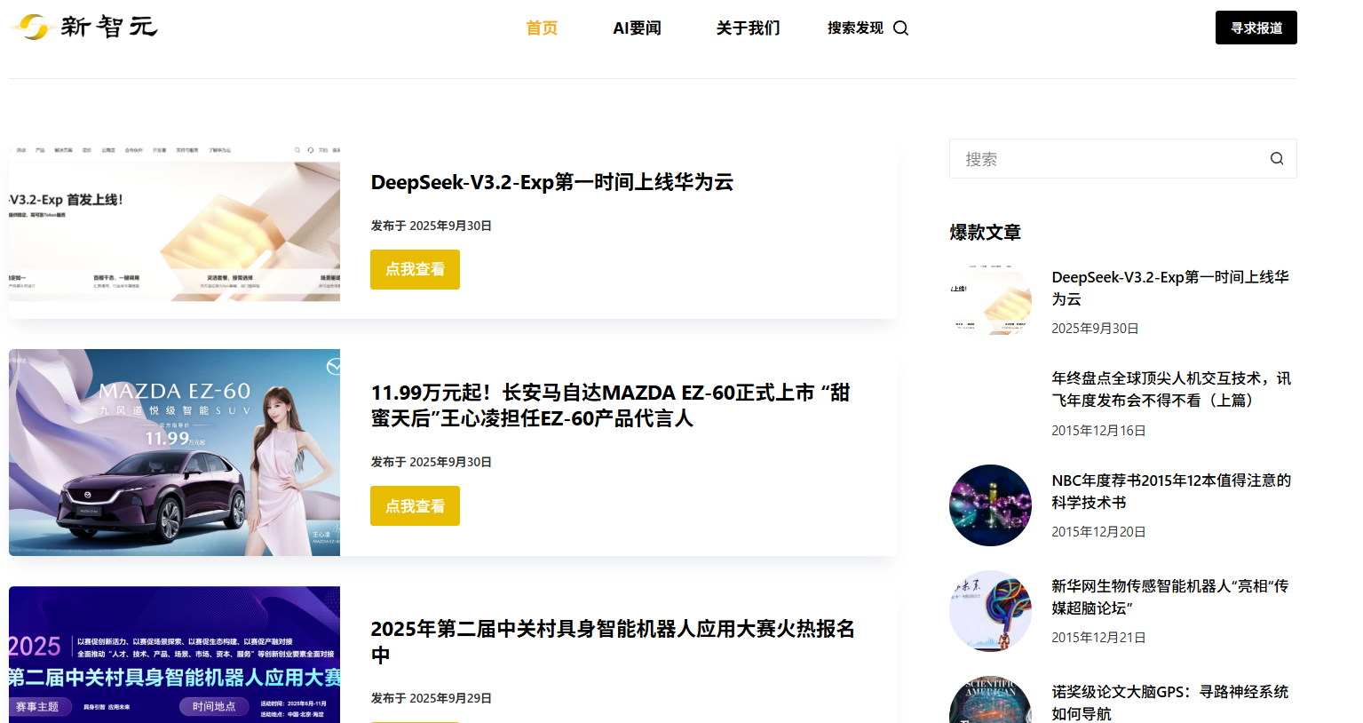
Task: Click the MAZDA EZ-60 car cover image
Action: (x=174, y=452)
